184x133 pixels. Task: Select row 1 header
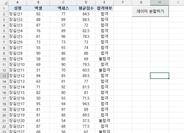[4, 8]
